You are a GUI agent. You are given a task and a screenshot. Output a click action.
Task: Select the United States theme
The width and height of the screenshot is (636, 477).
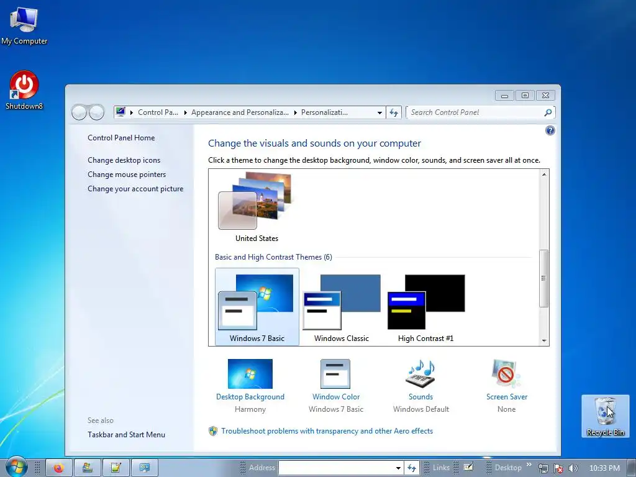point(257,207)
